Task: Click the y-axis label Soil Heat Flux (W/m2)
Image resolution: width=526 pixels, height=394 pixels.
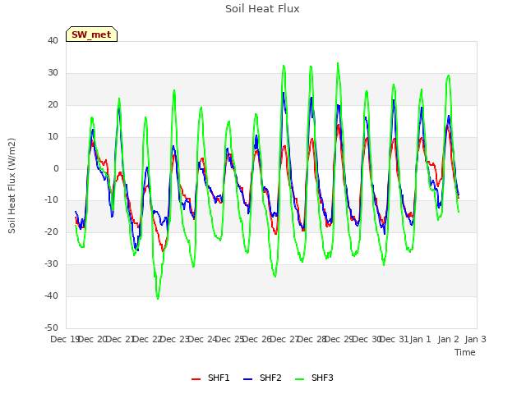Action: click(x=12, y=186)
